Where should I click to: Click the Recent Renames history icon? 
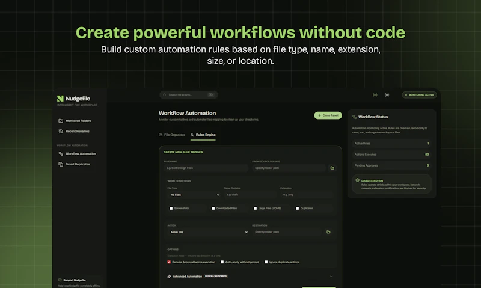coord(61,131)
